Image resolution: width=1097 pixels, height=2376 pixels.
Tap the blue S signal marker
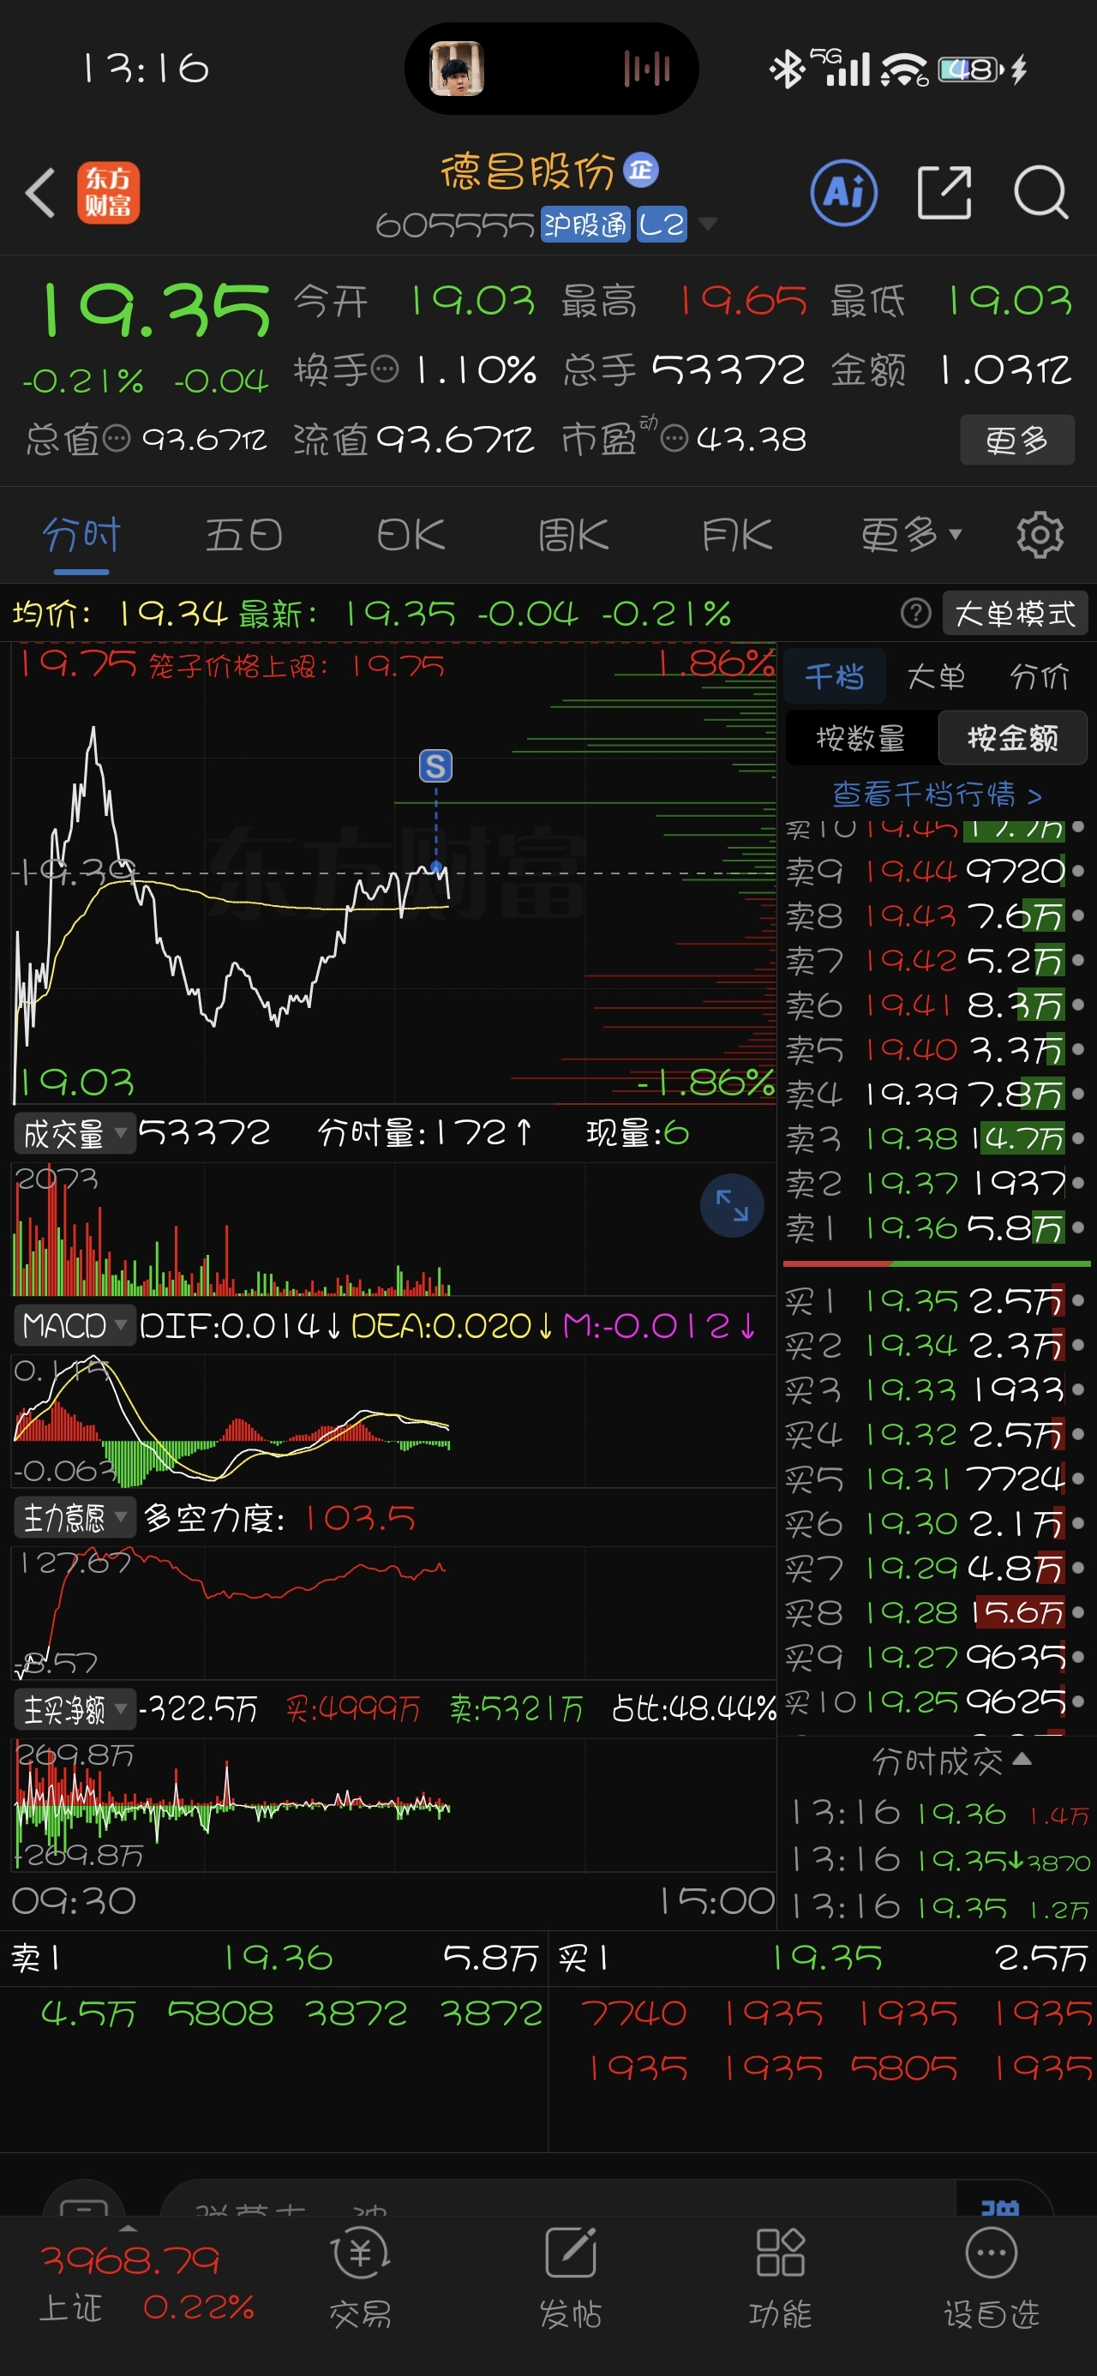tap(435, 765)
